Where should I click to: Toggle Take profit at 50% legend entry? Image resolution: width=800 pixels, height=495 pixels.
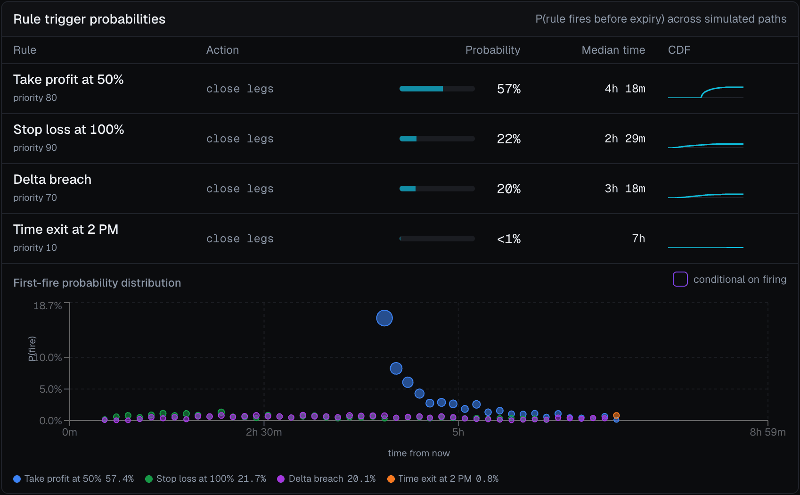73,478
